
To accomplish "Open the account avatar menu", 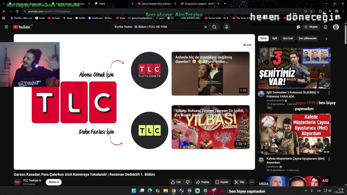I will point(336,27).
